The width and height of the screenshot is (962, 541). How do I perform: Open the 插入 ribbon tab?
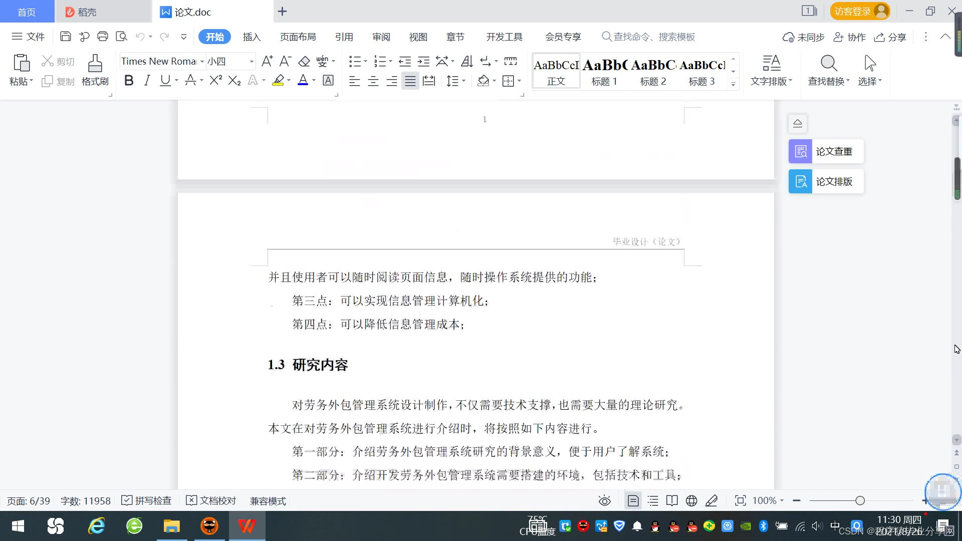pos(252,37)
